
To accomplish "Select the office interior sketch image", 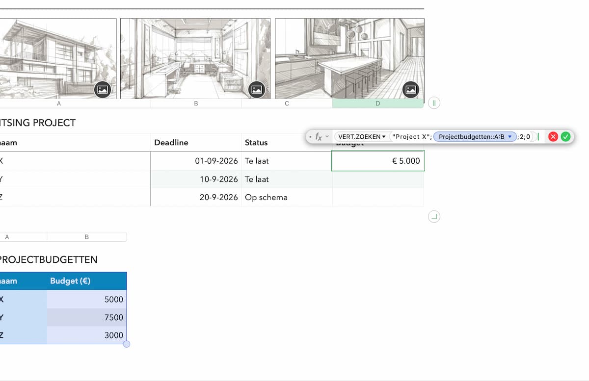I will pos(195,58).
